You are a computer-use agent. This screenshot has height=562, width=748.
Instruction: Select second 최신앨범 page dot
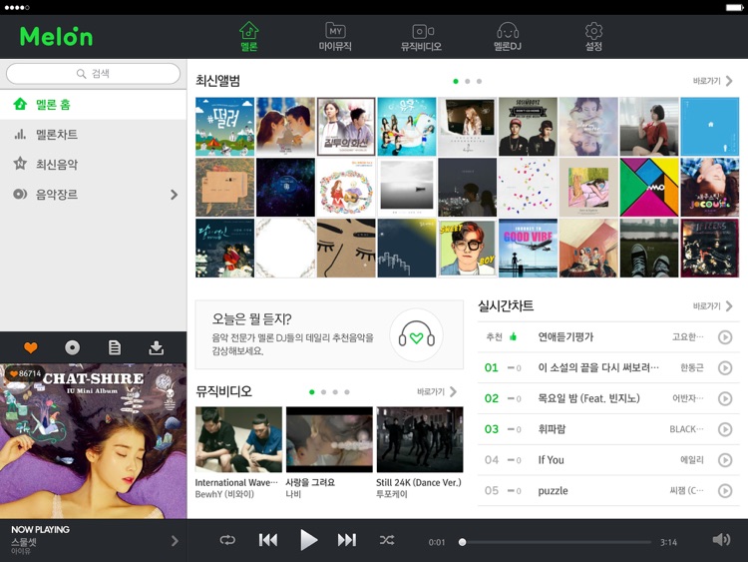tap(468, 81)
